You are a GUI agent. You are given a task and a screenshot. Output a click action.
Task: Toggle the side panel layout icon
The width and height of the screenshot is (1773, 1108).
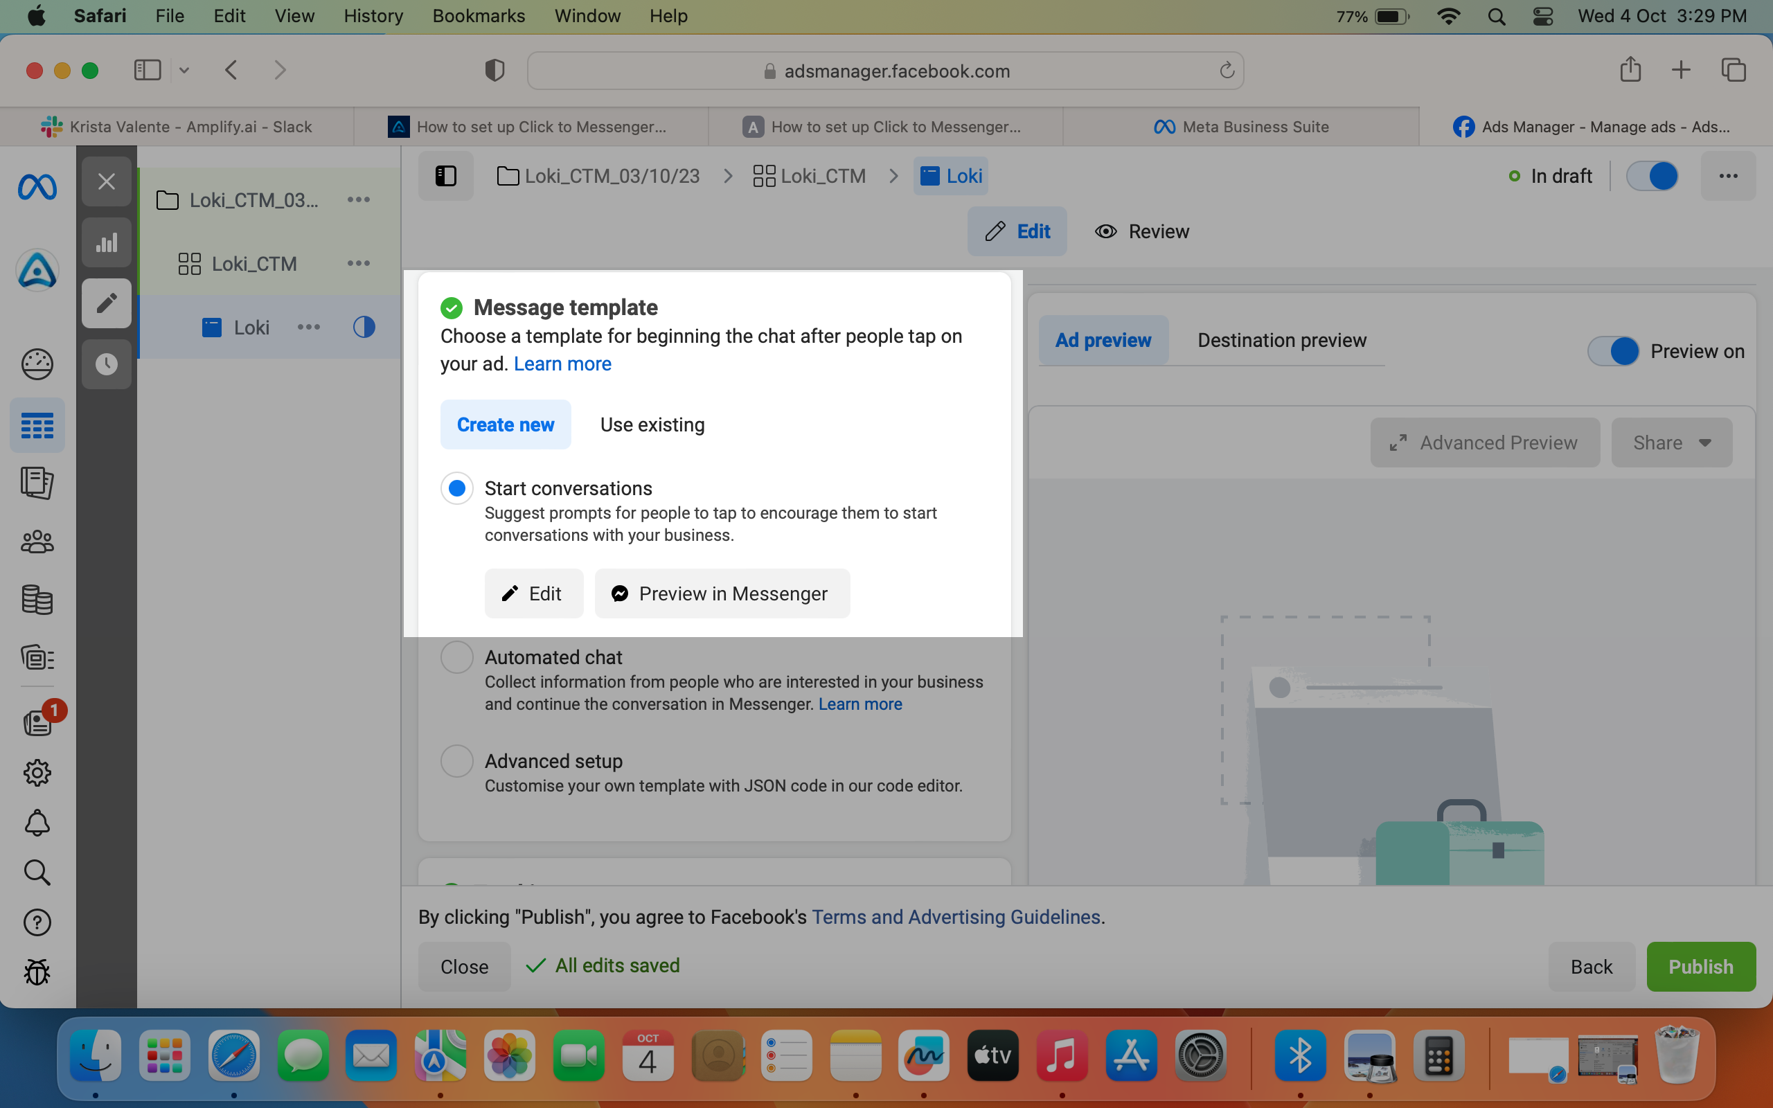[445, 176]
